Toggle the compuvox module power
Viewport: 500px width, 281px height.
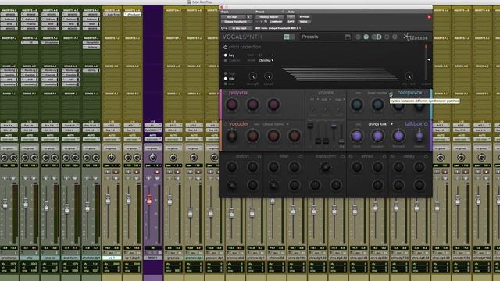coord(426,93)
